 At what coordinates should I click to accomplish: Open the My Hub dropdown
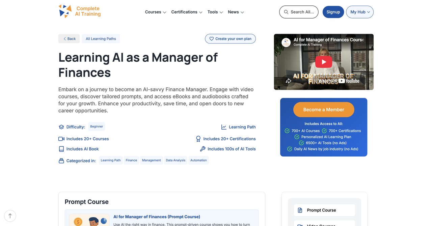point(360,12)
